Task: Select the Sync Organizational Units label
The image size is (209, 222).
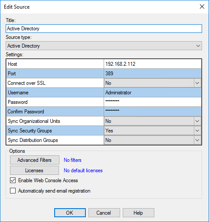Action: pos(34,121)
